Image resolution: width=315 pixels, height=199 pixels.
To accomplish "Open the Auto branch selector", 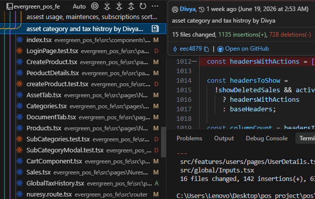I will [x=79, y=7].
